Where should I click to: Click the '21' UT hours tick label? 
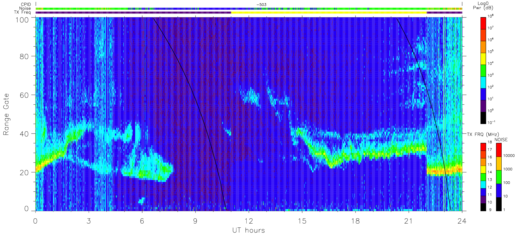tap(409, 221)
